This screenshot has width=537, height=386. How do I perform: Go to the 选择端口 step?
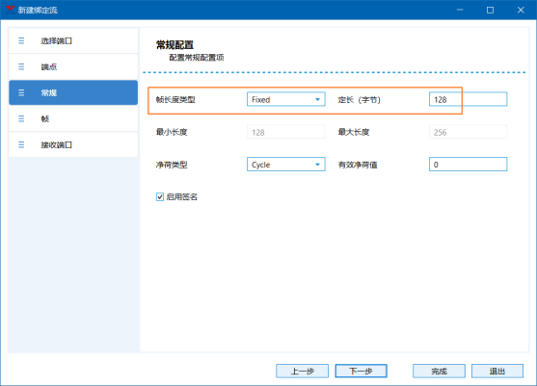pos(73,40)
